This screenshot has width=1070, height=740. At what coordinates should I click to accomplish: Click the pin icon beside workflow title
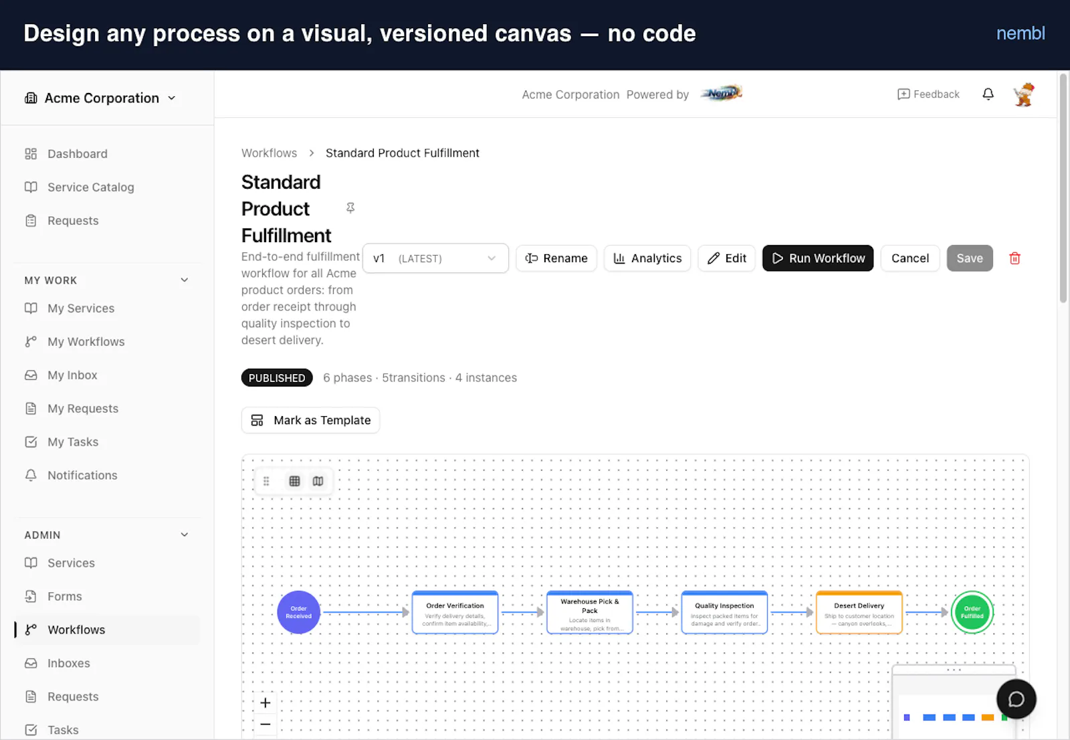coord(350,208)
